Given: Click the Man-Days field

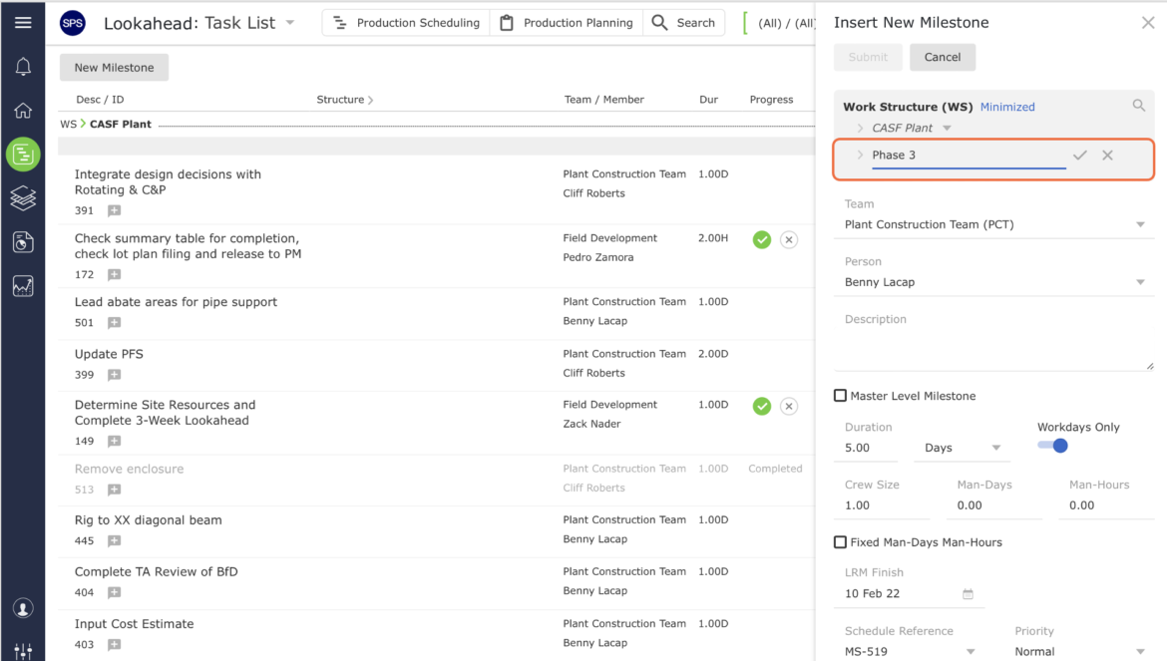Looking at the screenshot, I should click(x=994, y=505).
